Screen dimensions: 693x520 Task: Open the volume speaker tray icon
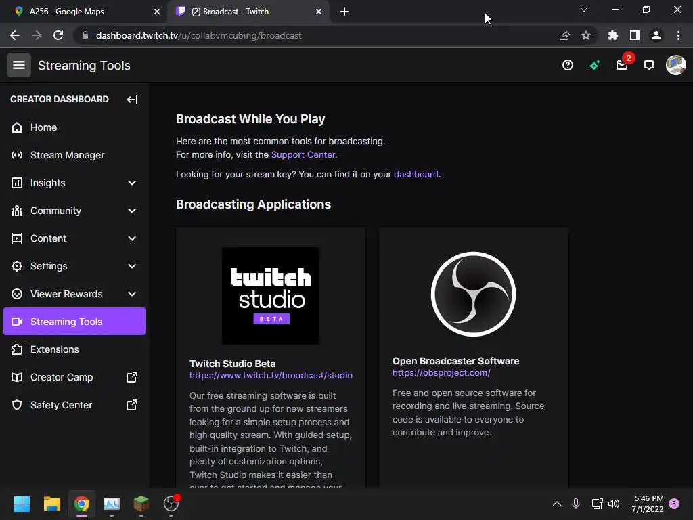[614, 504]
